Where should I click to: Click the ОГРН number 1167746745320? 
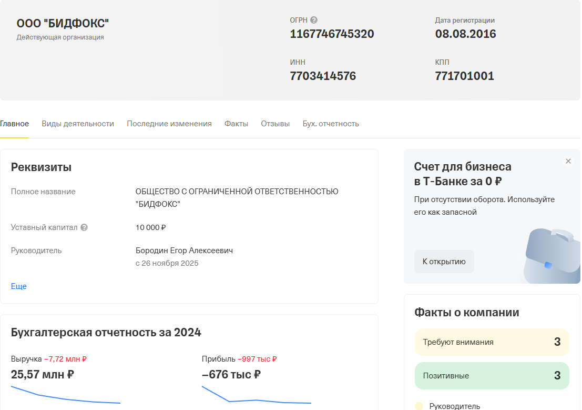pos(332,34)
